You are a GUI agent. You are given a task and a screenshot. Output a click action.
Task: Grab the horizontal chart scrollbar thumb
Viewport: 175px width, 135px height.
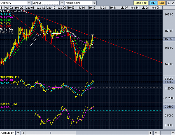coord(50,133)
